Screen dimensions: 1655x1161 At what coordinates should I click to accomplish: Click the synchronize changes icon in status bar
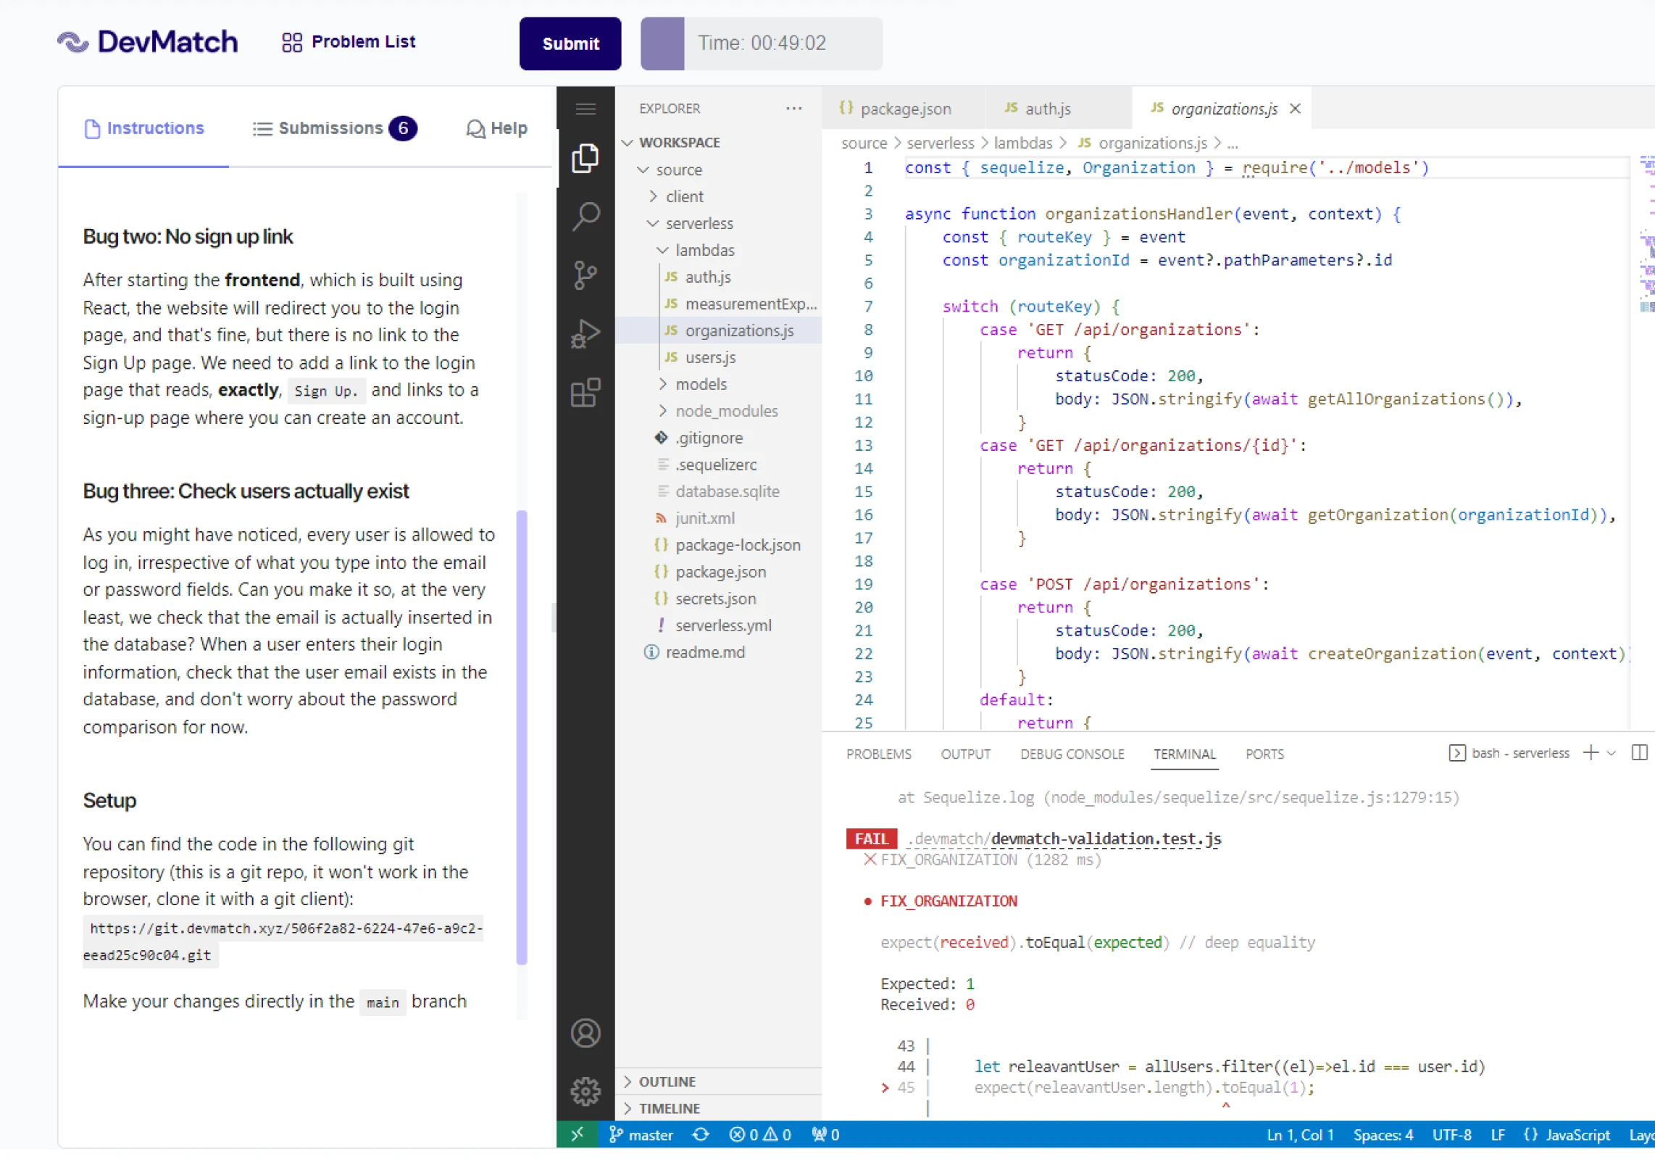(701, 1134)
